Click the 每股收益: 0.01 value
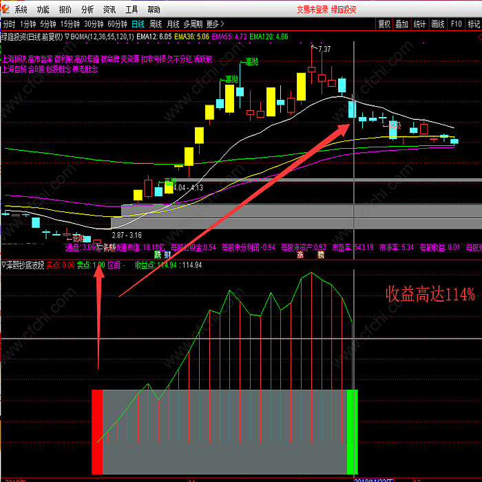The image size is (482, 482). tap(439, 247)
